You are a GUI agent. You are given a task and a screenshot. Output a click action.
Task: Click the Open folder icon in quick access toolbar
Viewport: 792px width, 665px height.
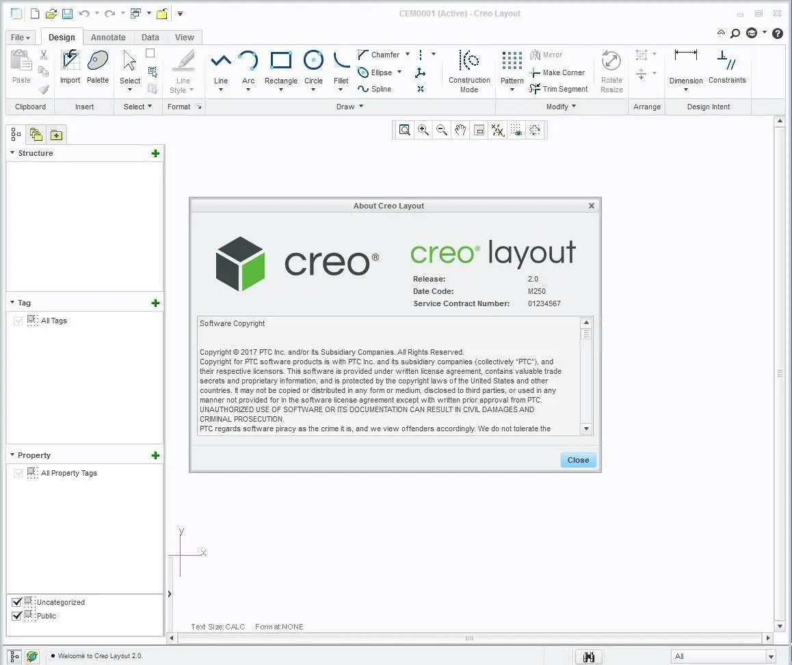(x=51, y=14)
